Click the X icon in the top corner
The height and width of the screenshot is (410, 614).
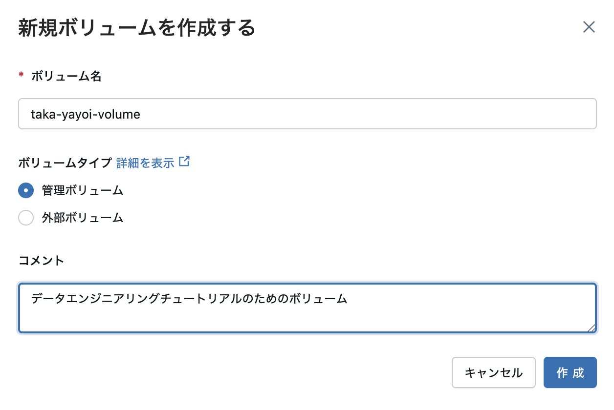click(589, 27)
